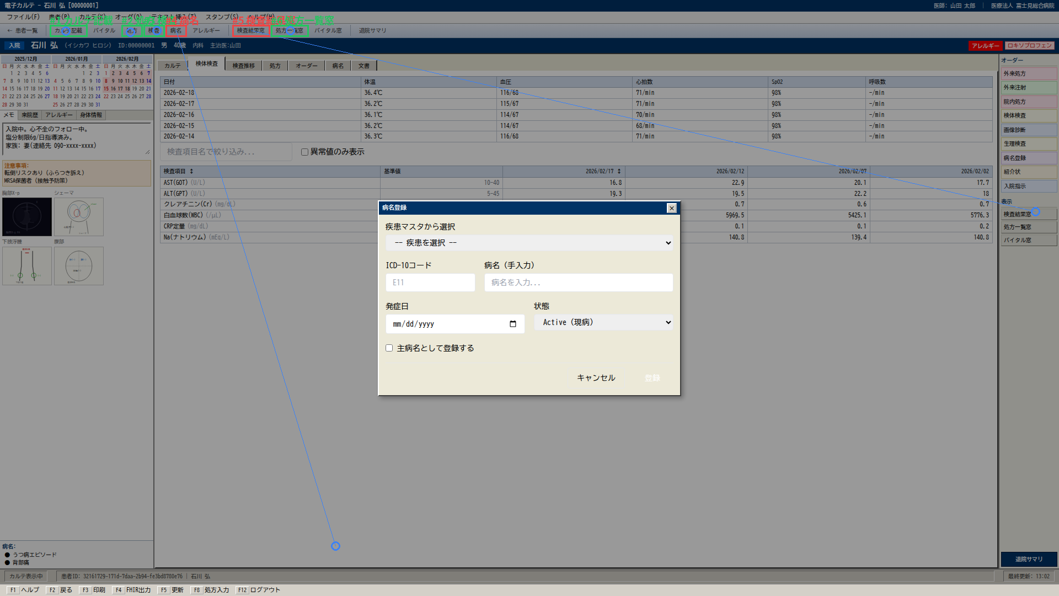The height and width of the screenshot is (596, 1059).
Task: Click the 退院サマリ button in order panel
Action: click(x=1029, y=559)
